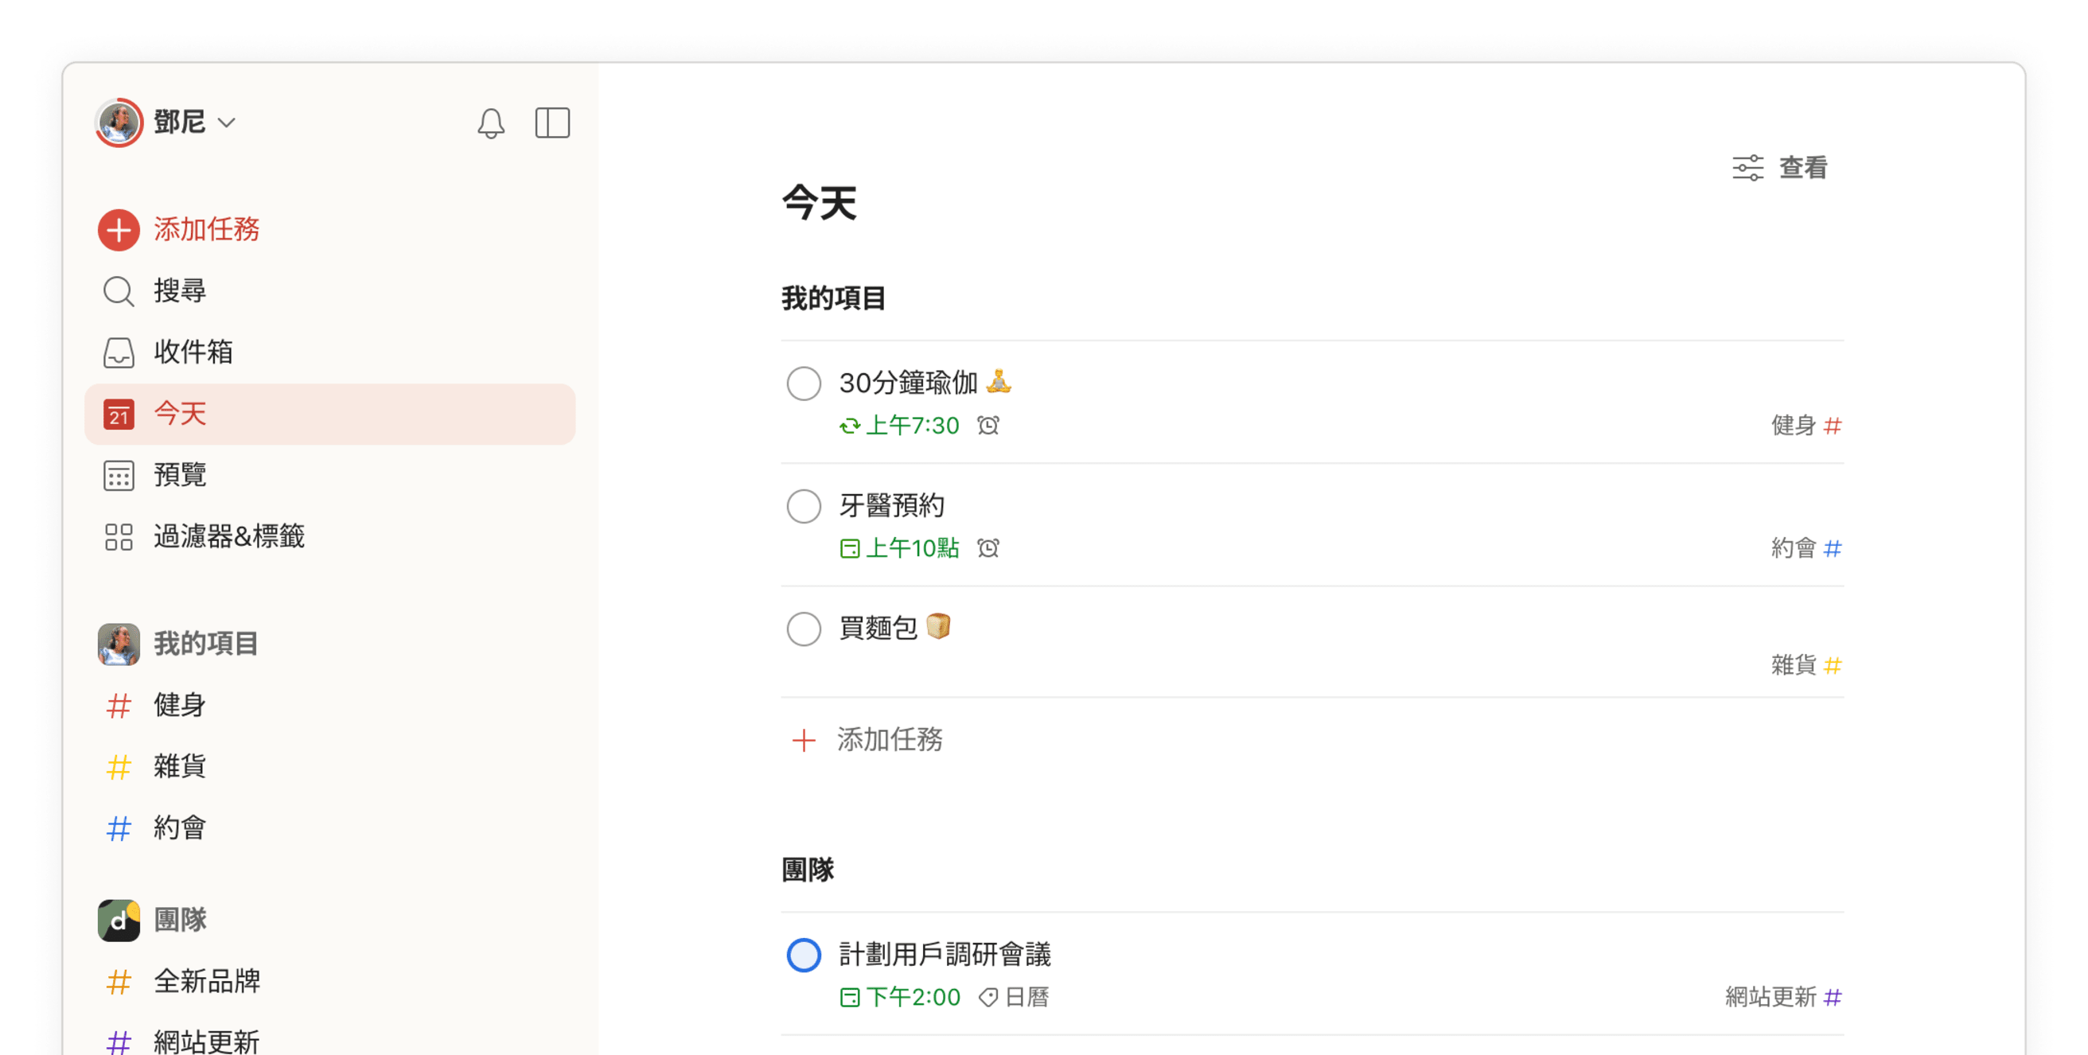Screen dimensions: 2088x1055
Task: Check off the 買麵包 task
Action: click(x=803, y=629)
